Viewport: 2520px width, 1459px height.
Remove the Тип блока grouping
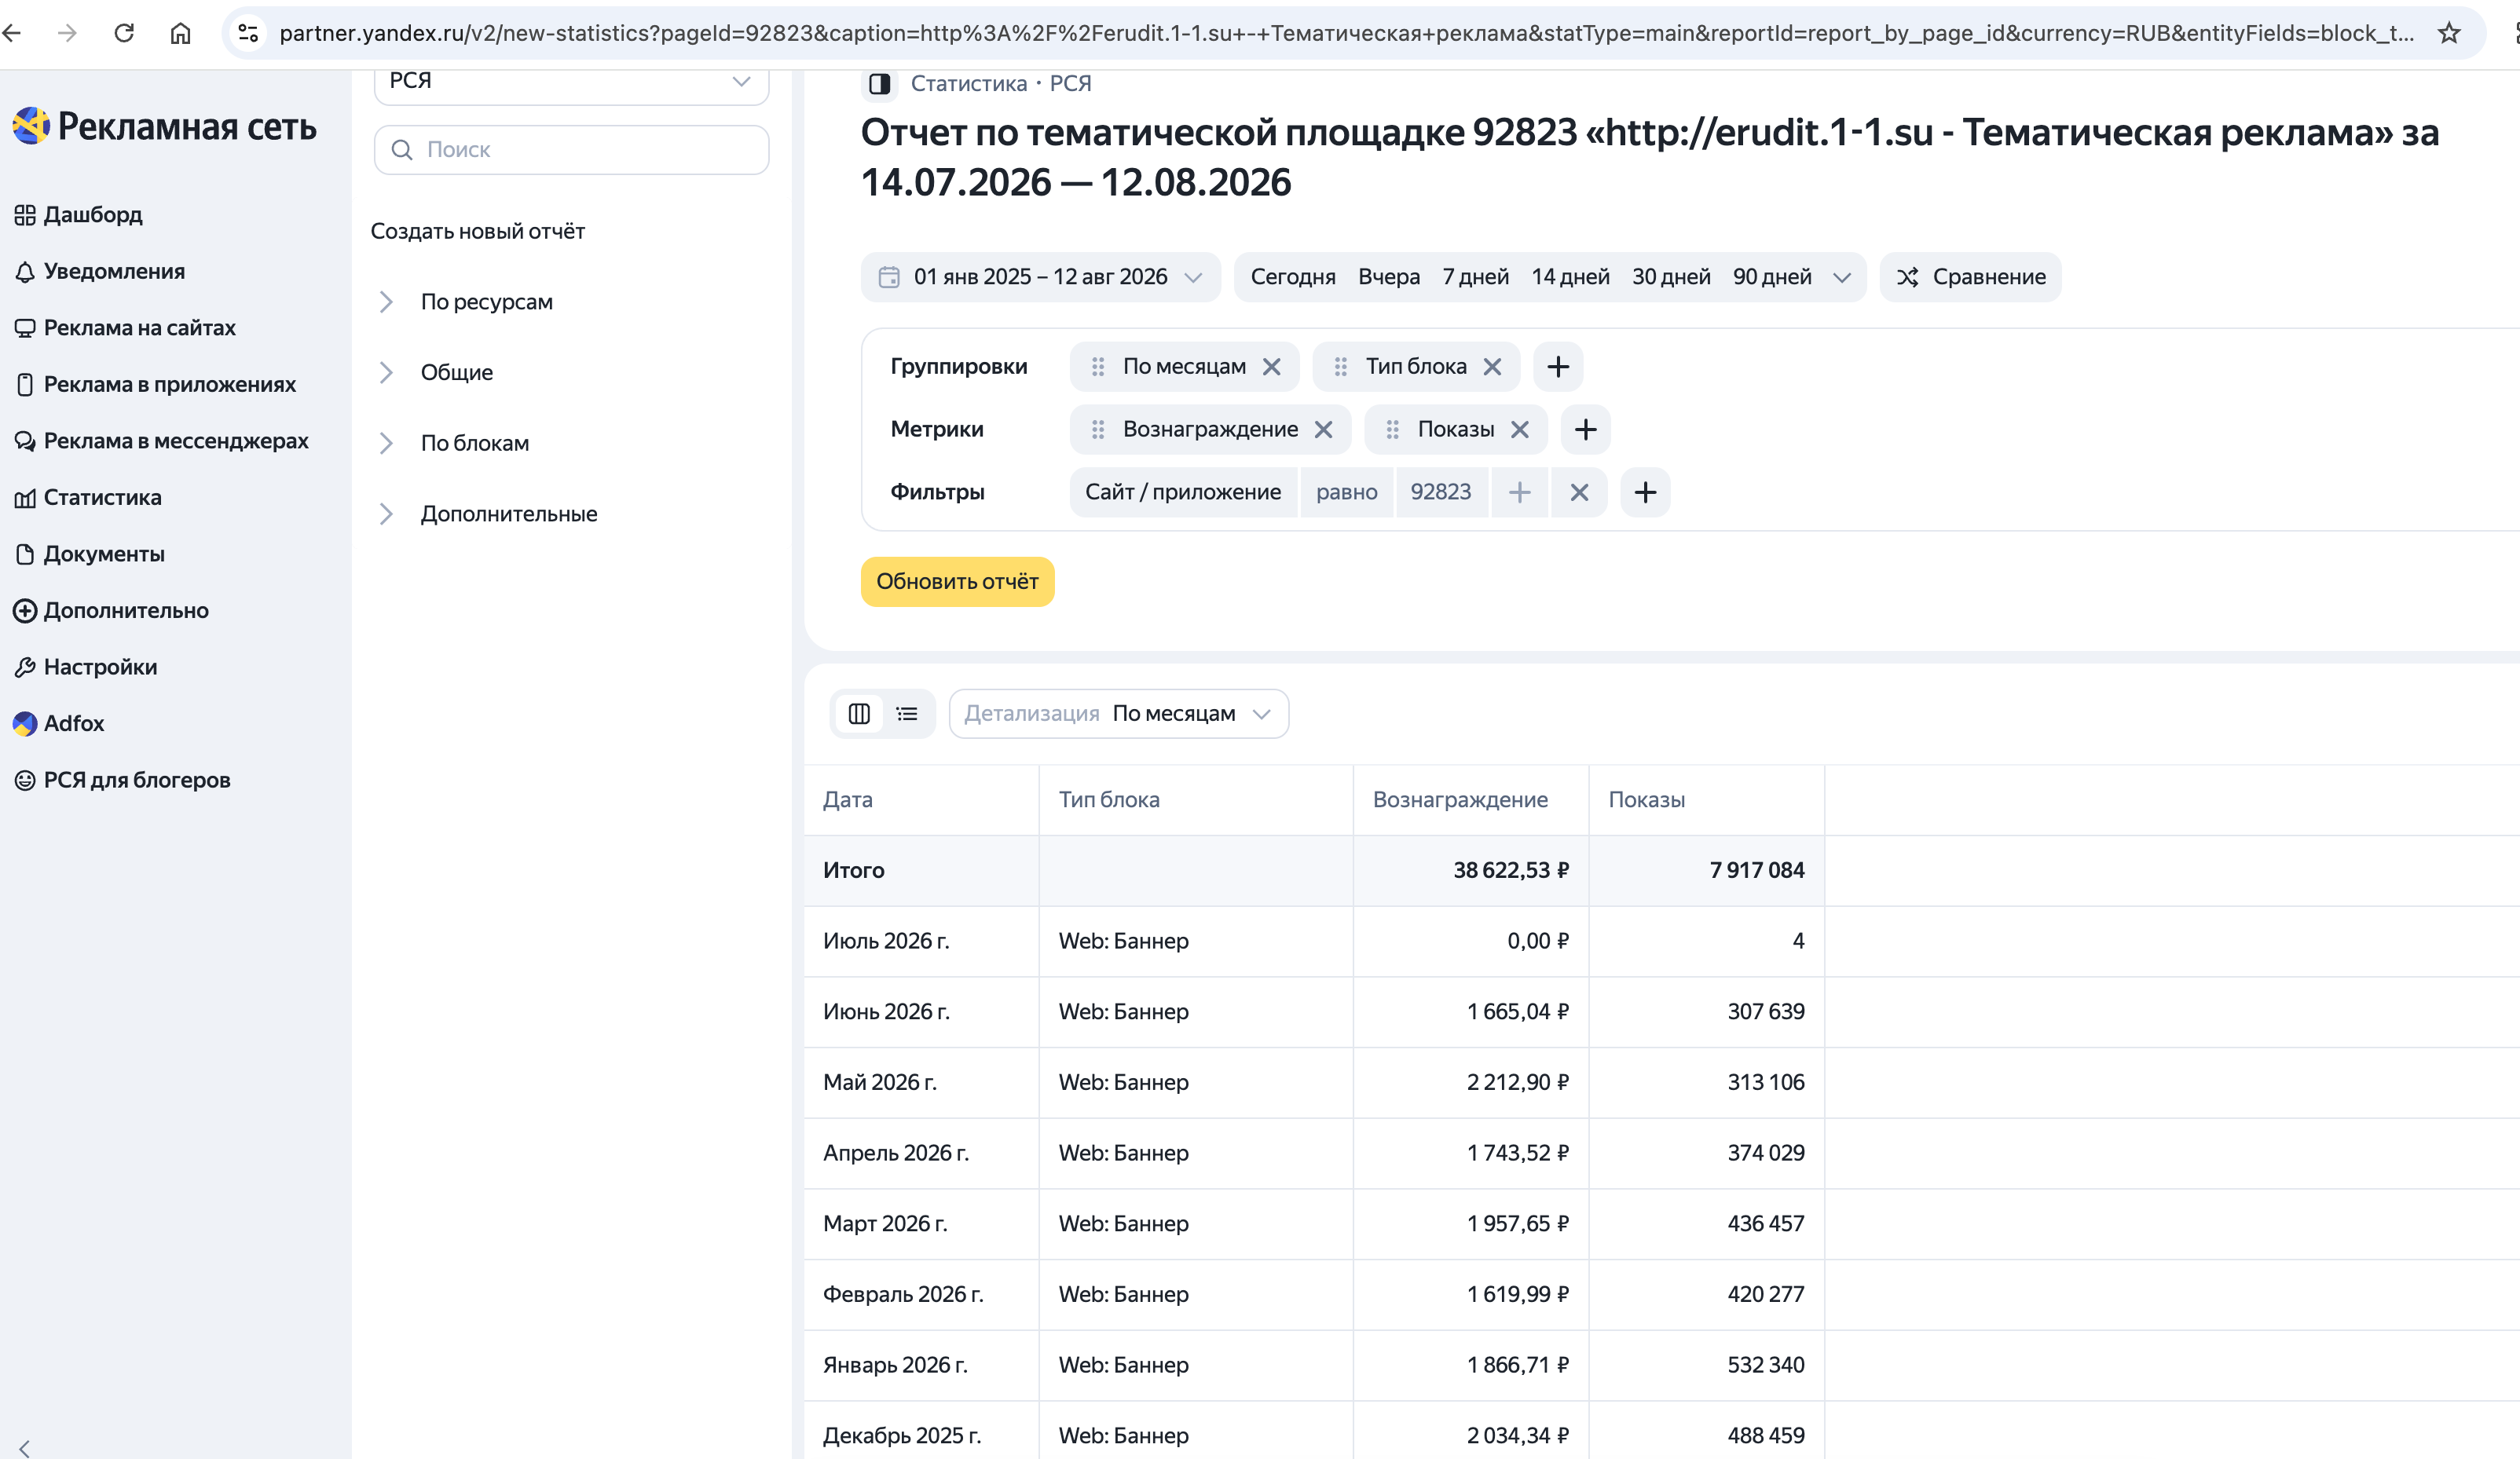pos(1493,367)
